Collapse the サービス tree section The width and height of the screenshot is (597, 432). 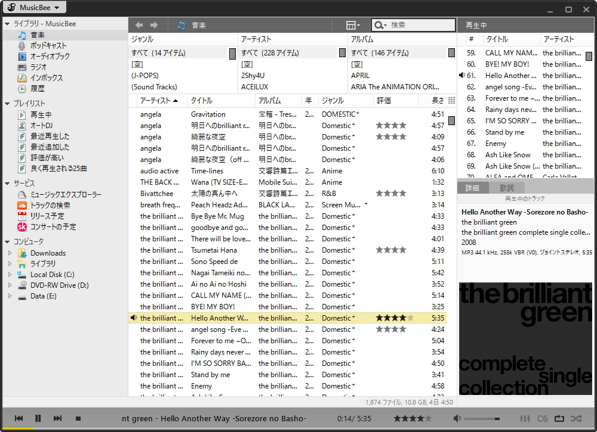click(7, 184)
